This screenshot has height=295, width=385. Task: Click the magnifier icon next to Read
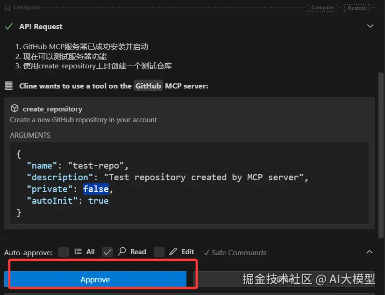coord(122,251)
